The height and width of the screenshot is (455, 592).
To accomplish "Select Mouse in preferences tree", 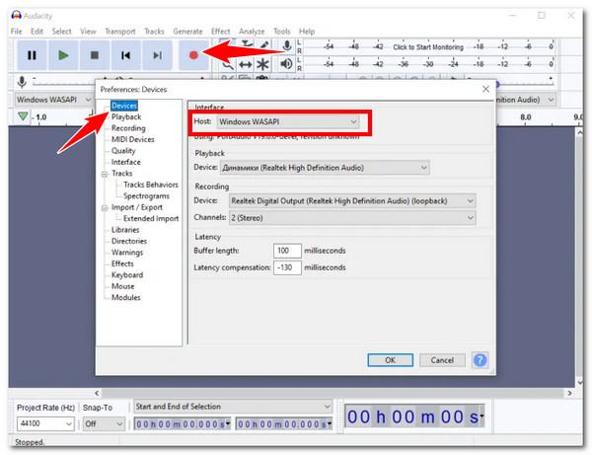I will coord(122,286).
